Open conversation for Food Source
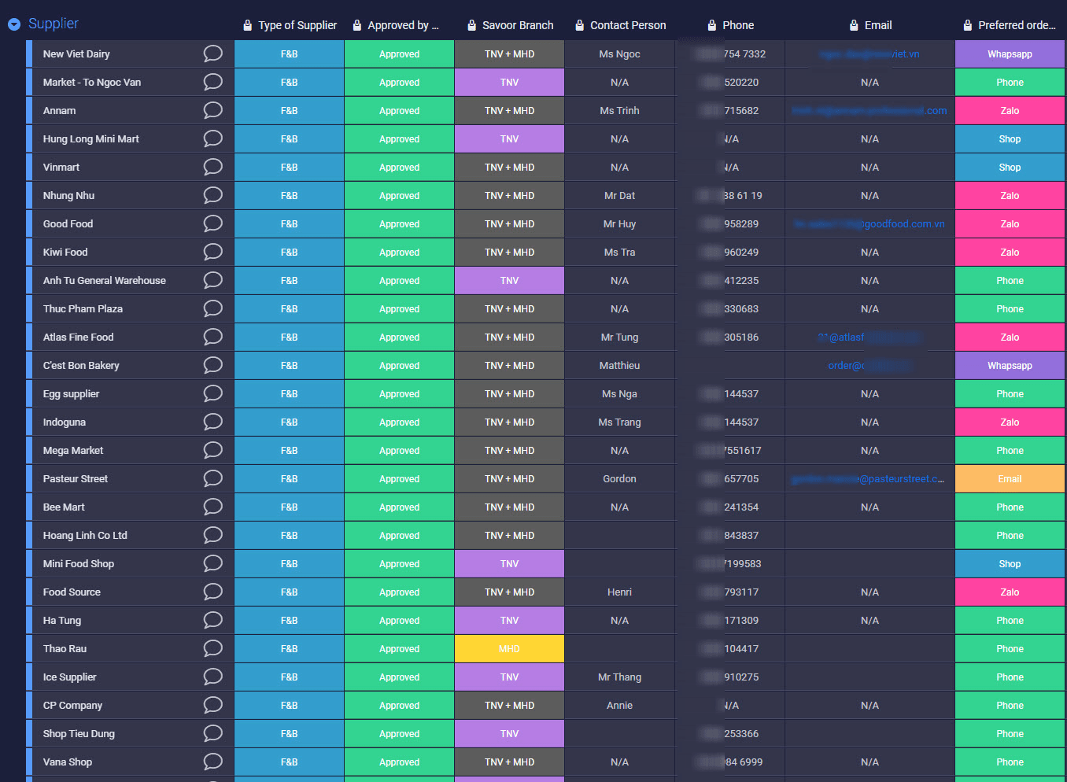This screenshot has width=1067, height=782. point(213,592)
